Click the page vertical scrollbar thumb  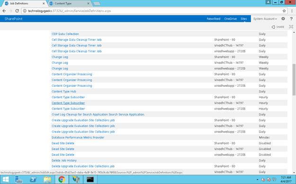pyautogui.click(x=294, y=80)
